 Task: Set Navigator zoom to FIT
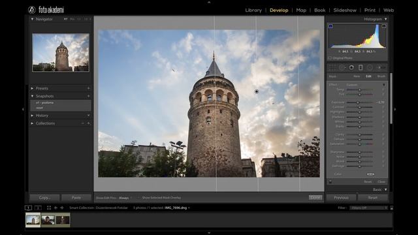(x=65, y=19)
